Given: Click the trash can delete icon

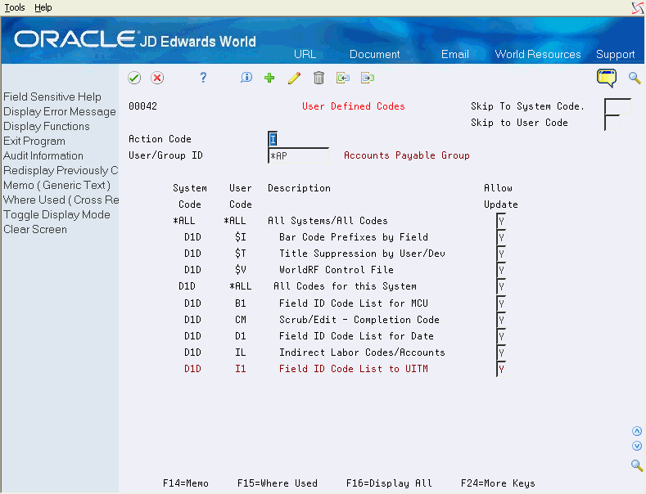Looking at the screenshot, I should (318, 78).
